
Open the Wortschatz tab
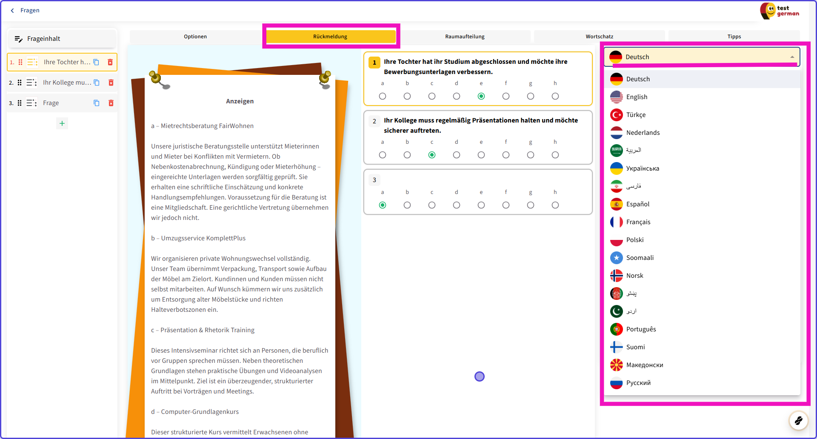coord(599,37)
